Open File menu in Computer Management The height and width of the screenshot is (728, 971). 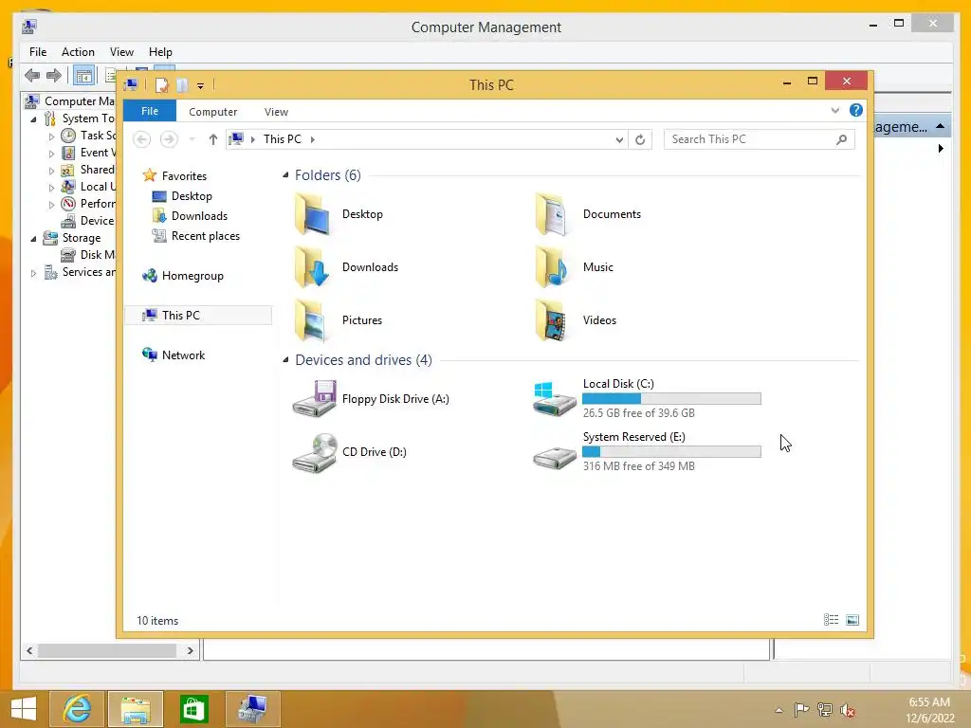coord(38,52)
